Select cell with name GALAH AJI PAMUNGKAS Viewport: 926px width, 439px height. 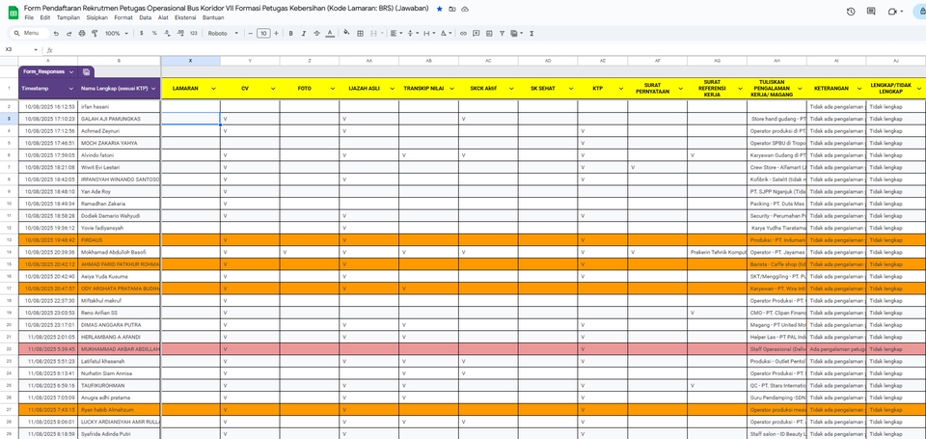click(x=119, y=119)
